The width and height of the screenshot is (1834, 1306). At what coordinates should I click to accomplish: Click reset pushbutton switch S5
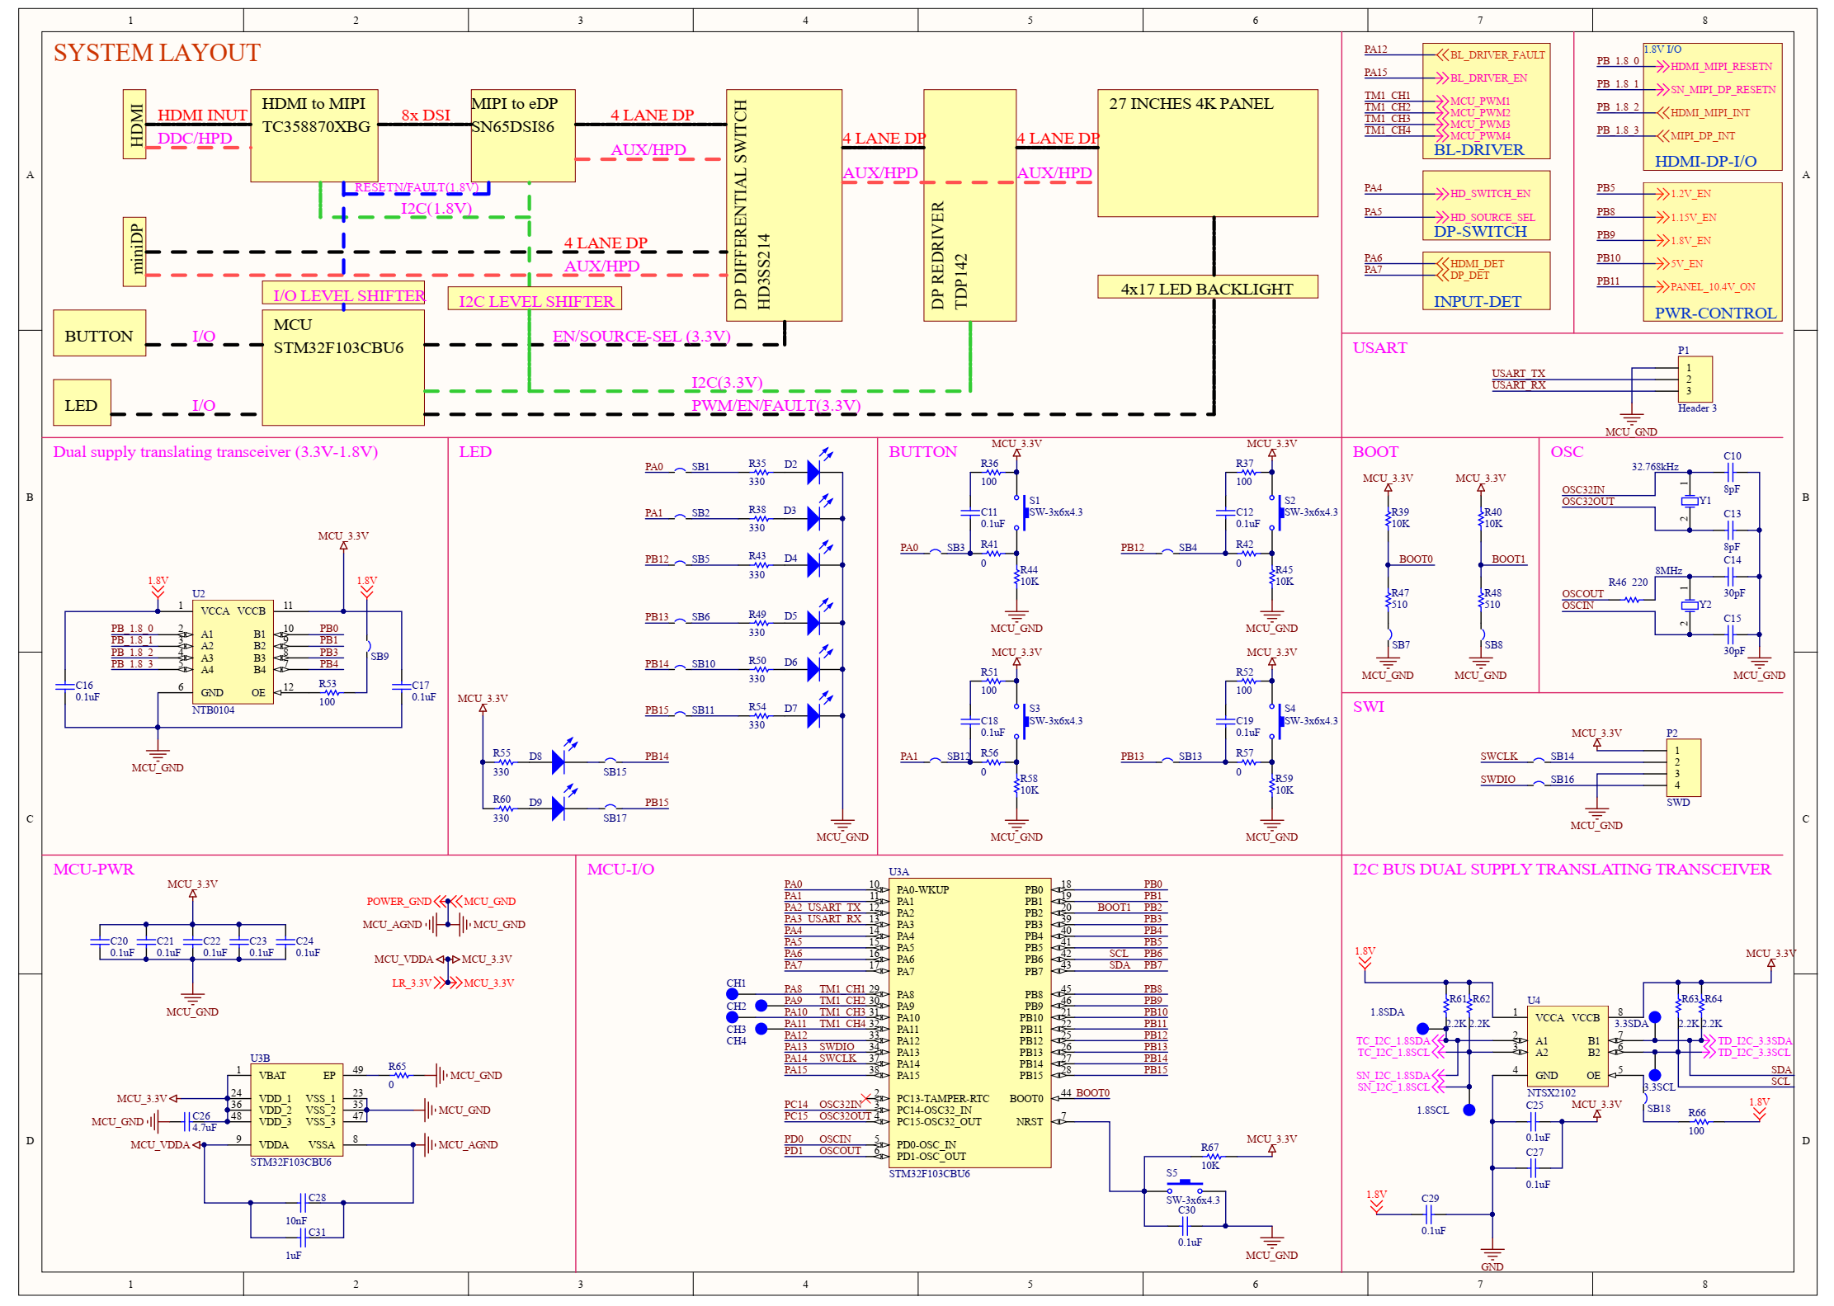(x=1185, y=1186)
